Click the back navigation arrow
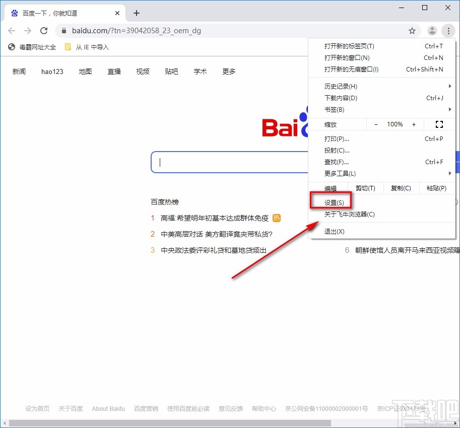This screenshot has height=428, width=460. point(12,30)
